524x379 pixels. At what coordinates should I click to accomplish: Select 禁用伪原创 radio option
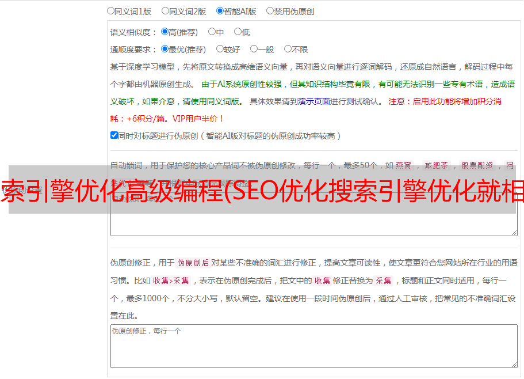270,11
